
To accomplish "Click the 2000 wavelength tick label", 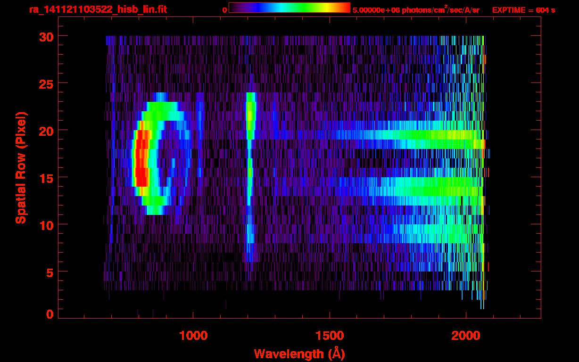I will [x=466, y=335].
